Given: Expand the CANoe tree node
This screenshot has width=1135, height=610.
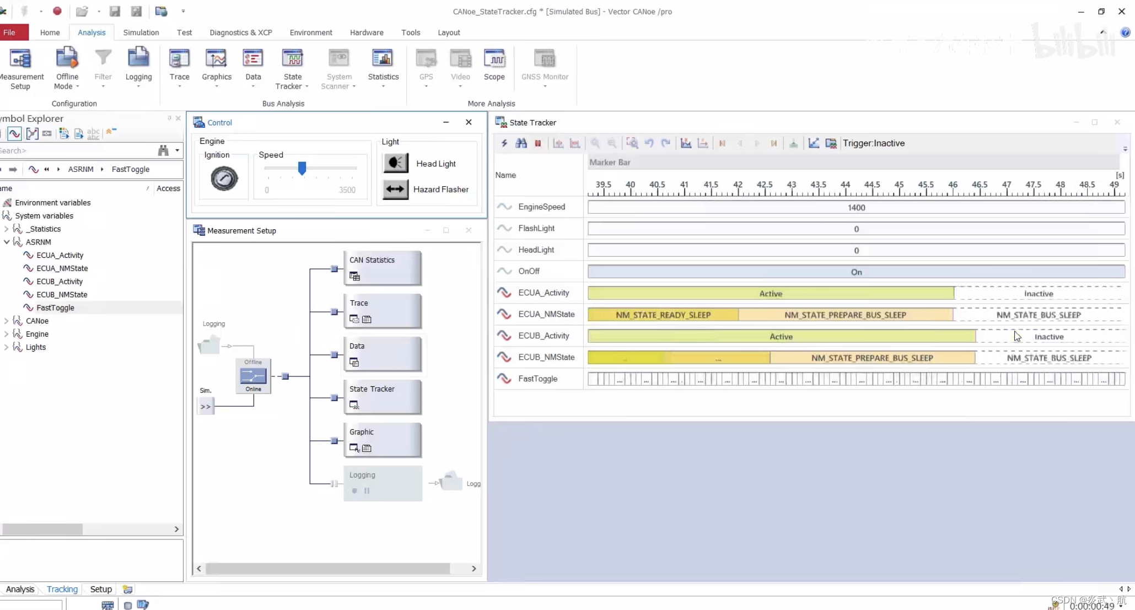Looking at the screenshot, I should pyautogui.click(x=6, y=321).
